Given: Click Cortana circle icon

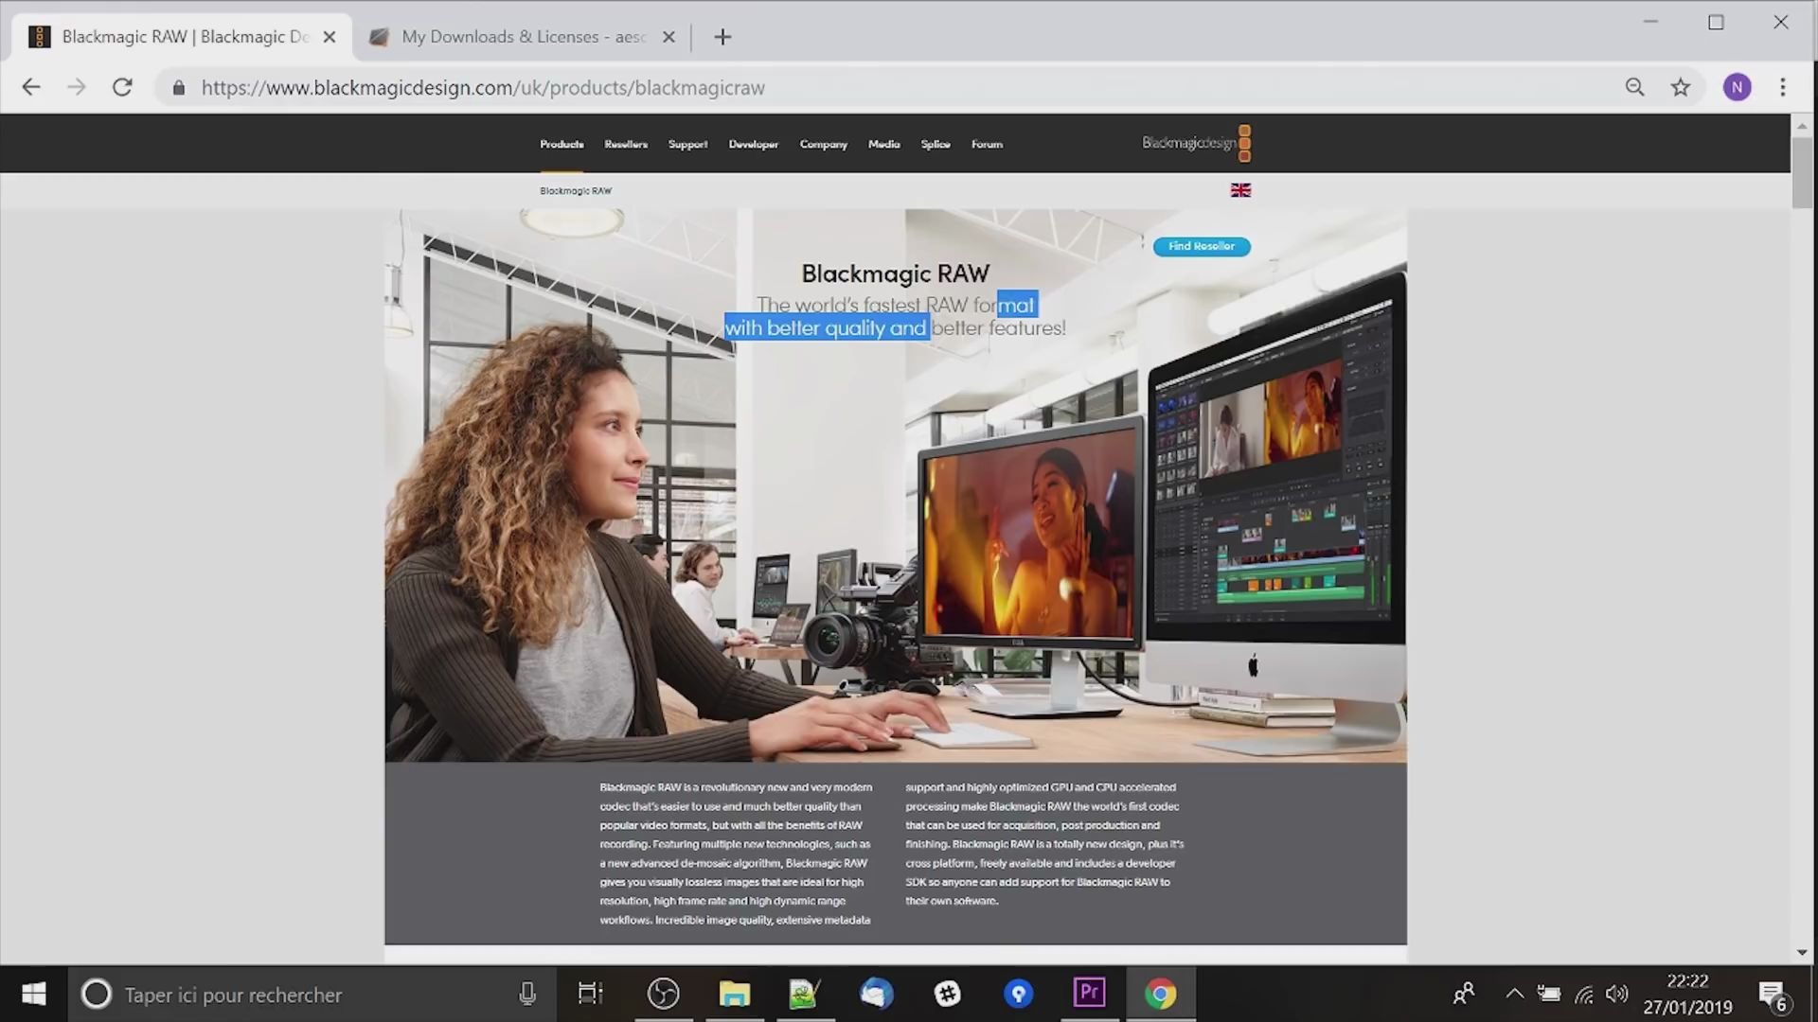Looking at the screenshot, I should point(96,994).
